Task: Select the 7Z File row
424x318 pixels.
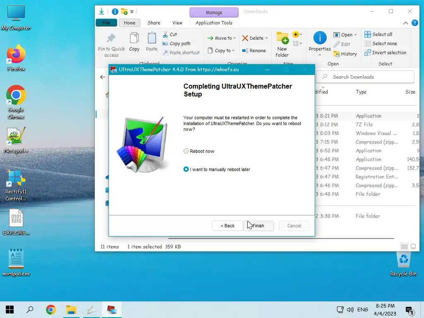Action: point(367,125)
